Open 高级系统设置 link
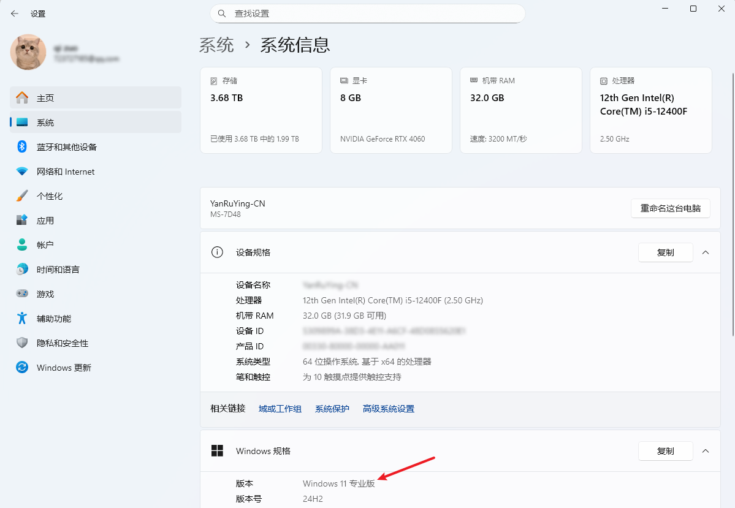This screenshot has height=508, width=735. 388,409
